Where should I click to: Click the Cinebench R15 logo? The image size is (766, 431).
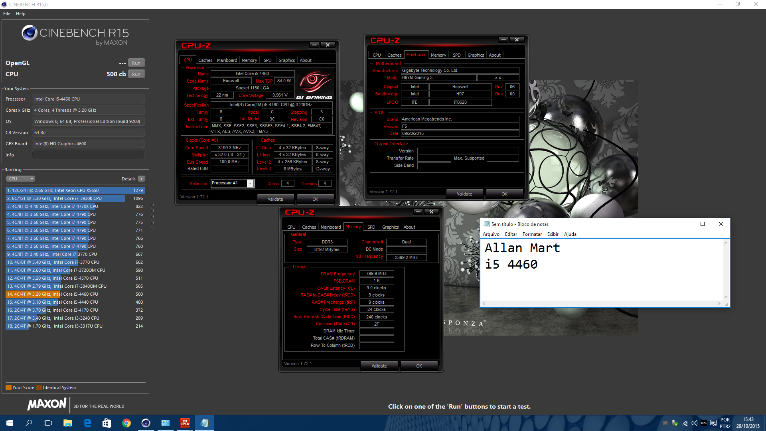[75, 35]
